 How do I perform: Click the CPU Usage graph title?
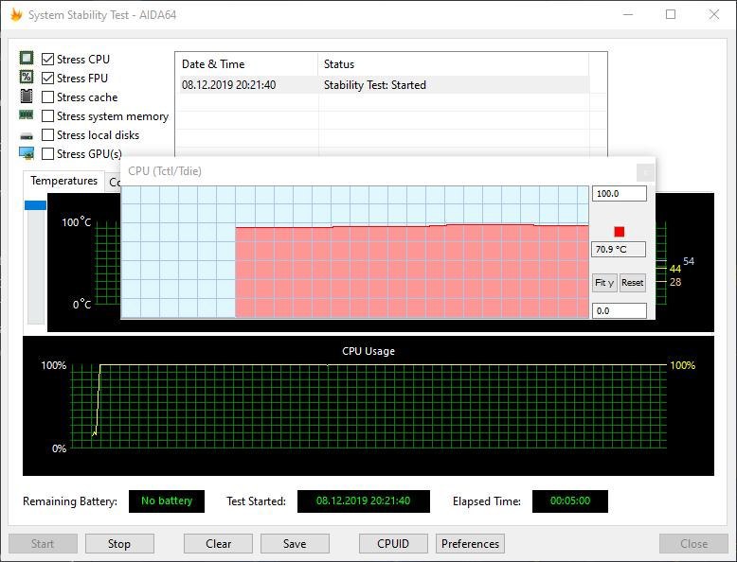(368, 351)
